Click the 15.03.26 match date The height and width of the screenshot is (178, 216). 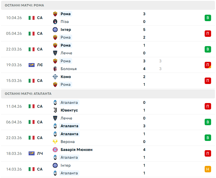(x=14, y=81)
